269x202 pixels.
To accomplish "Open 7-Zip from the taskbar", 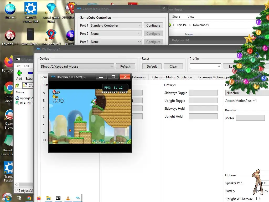I will [x=58, y=198].
